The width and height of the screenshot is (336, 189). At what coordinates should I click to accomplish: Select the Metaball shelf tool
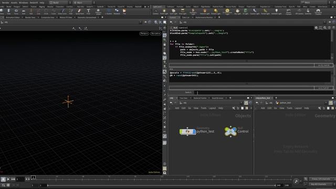pos(117,12)
